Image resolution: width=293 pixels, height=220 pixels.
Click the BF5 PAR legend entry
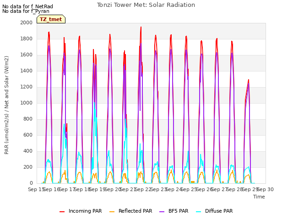click(x=174, y=211)
